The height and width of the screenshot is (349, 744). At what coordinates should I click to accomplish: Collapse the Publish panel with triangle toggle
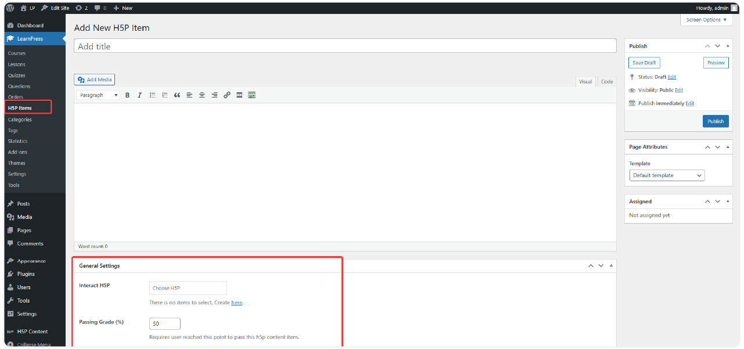pos(727,46)
